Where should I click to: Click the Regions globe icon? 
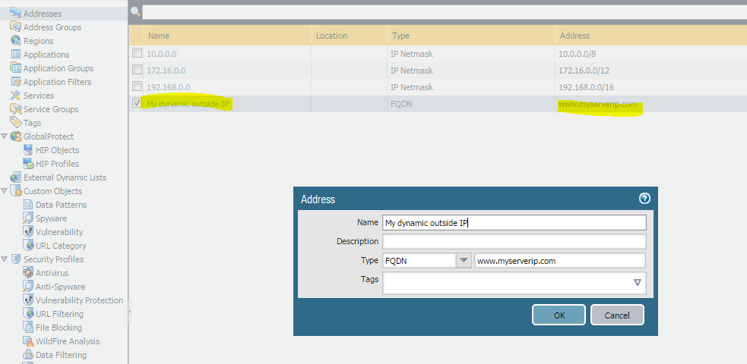16,41
